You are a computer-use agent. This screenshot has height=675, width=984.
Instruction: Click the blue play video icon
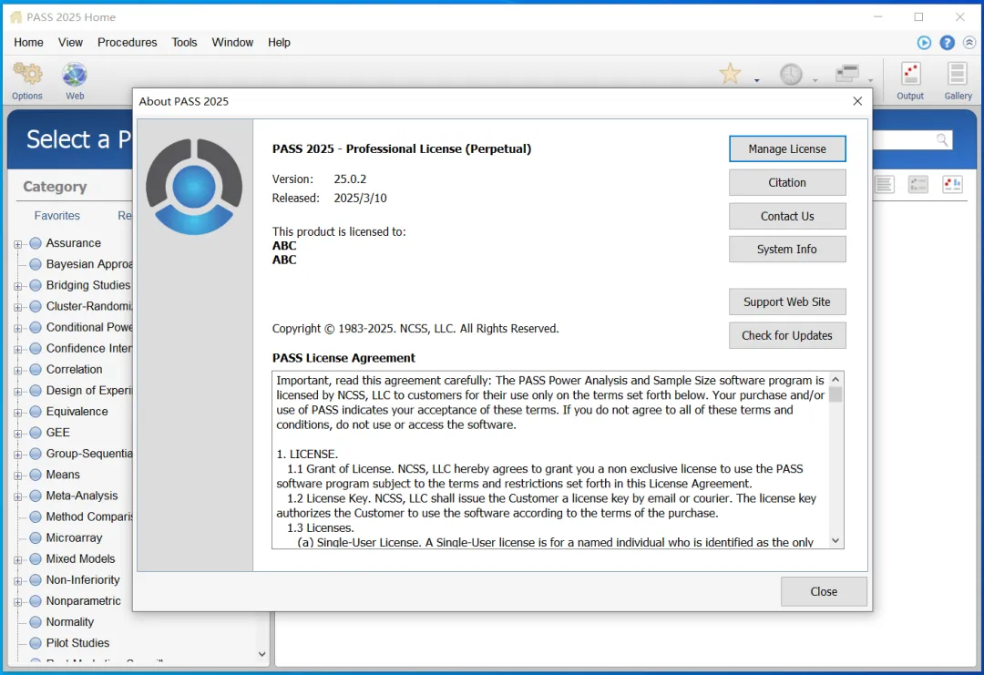click(x=924, y=43)
